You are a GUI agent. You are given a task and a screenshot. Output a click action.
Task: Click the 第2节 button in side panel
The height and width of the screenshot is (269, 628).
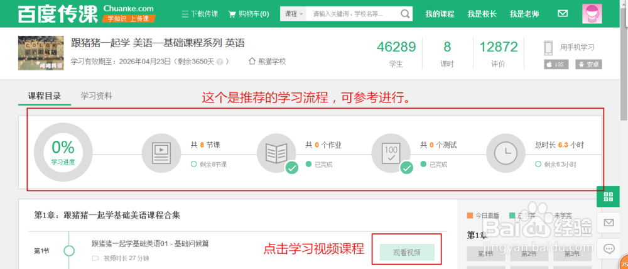click(529, 254)
